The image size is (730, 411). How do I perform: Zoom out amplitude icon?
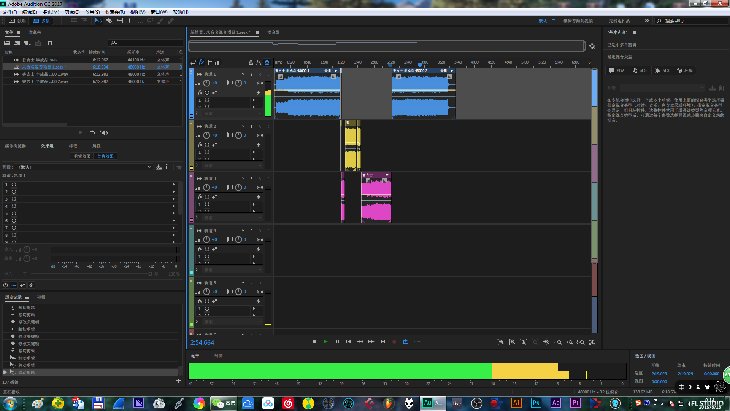click(x=512, y=342)
